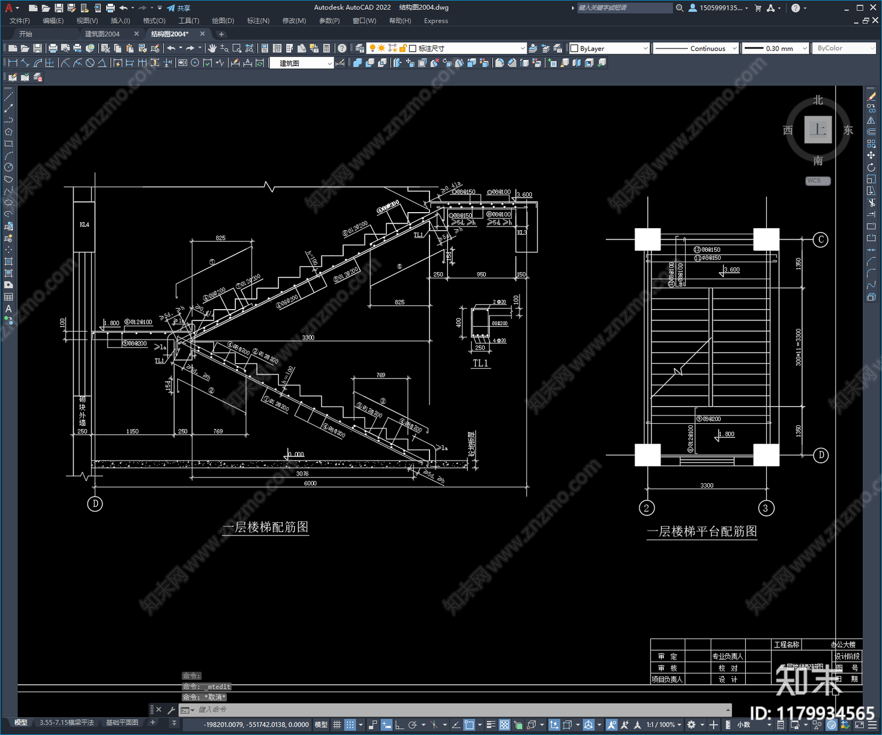The image size is (882, 735).
Task: Select the Move tool in the modify toolbar
Action: click(871, 155)
